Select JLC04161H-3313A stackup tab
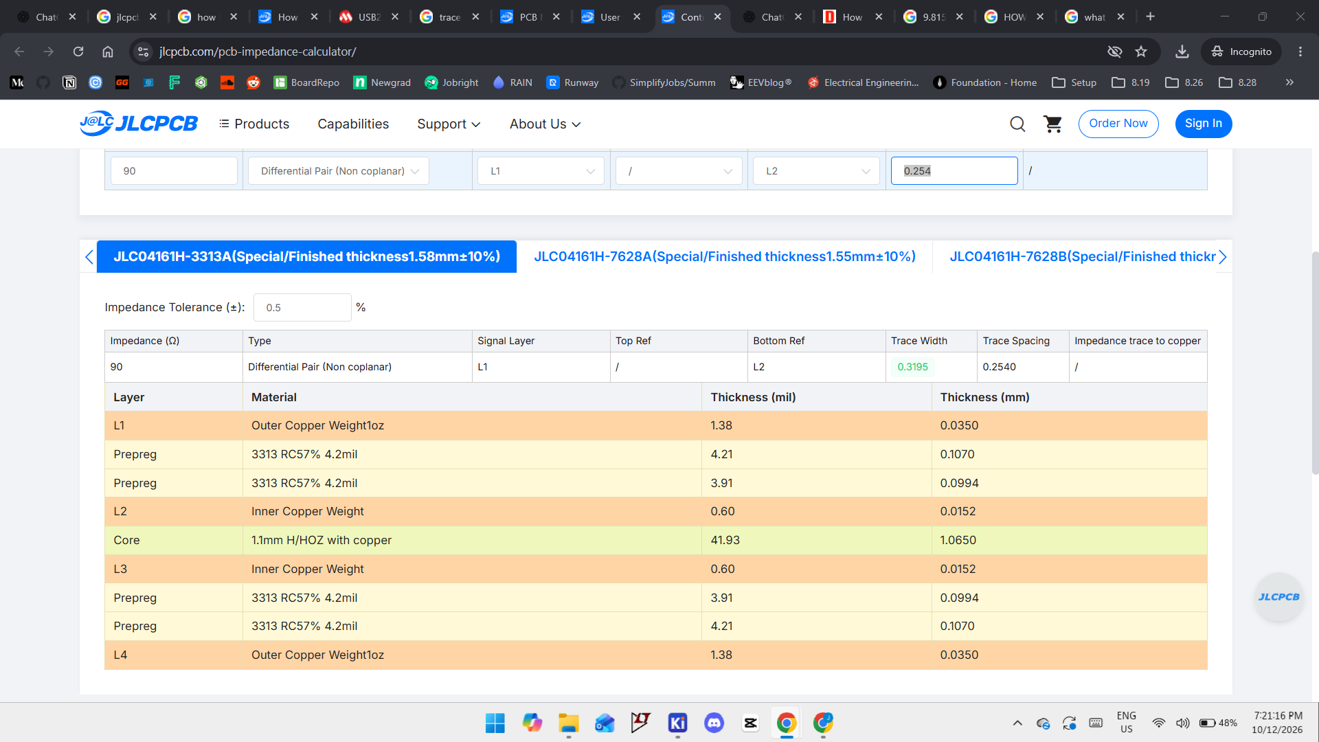Image resolution: width=1319 pixels, height=742 pixels. [x=306, y=256]
